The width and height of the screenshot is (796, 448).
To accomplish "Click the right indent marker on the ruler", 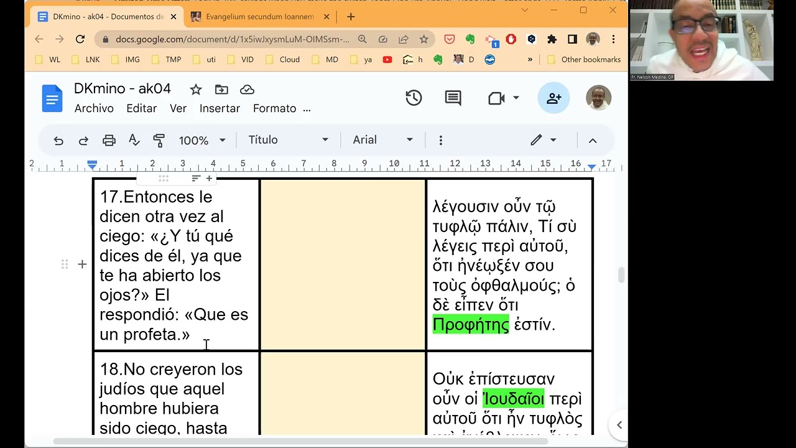I will click(591, 166).
